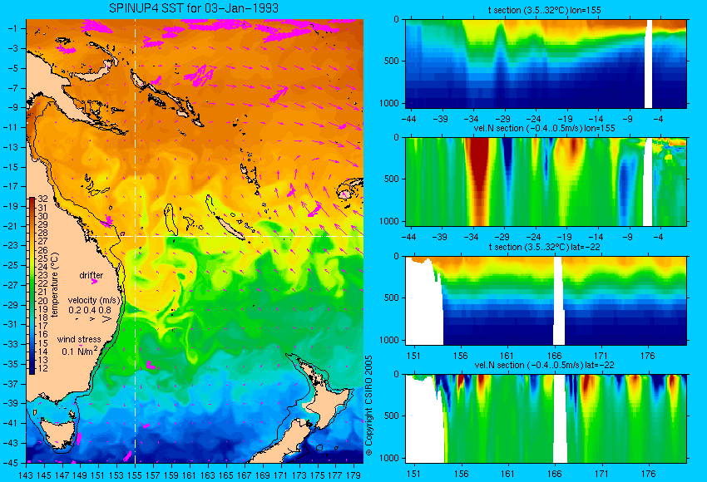Click the 176 tick under lat=-22 velocity section
Screen dimensions: 707x482
point(647,474)
